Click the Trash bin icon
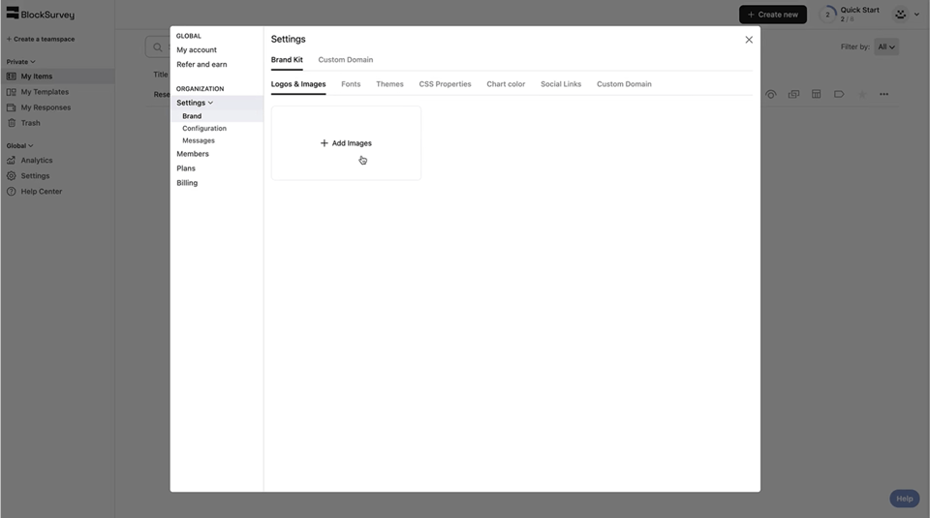This screenshot has width=930, height=518. (x=12, y=123)
